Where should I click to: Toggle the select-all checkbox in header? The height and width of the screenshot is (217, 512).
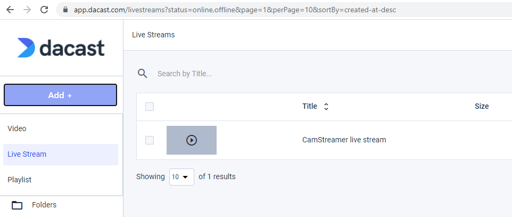[150, 107]
